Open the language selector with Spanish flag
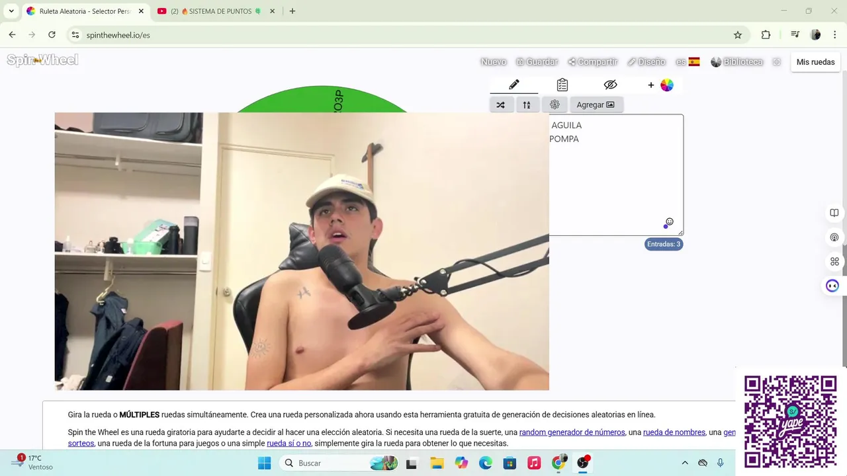Image resolution: width=847 pixels, height=476 pixels. (688, 61)
